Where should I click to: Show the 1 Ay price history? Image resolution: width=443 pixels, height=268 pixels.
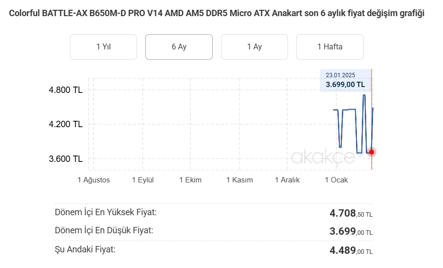coord(254,47)
